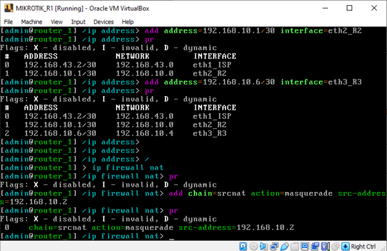Click the address 192.168.43.2/30 in second table
387x251 pixels.
[61, 116]
